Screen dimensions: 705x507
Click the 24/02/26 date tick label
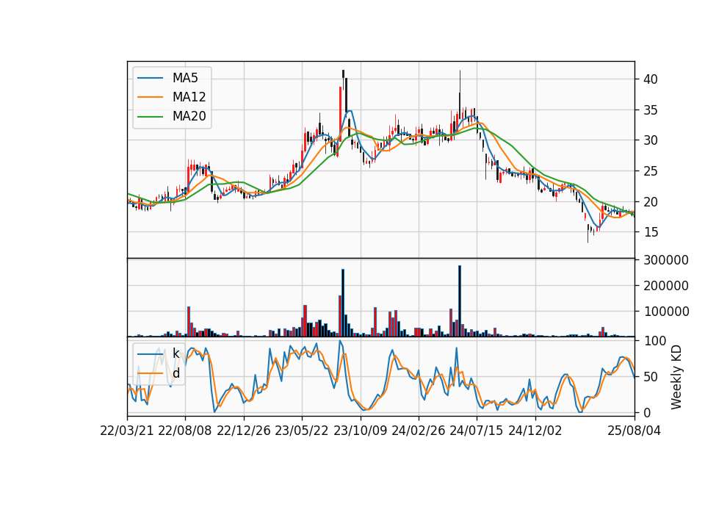point(418,431)
